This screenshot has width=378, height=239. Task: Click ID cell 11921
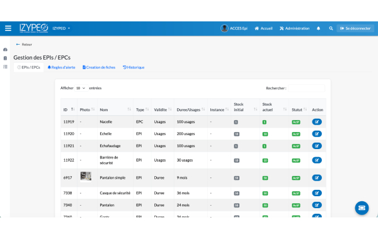pyautogui.click(x=69, y=146)
